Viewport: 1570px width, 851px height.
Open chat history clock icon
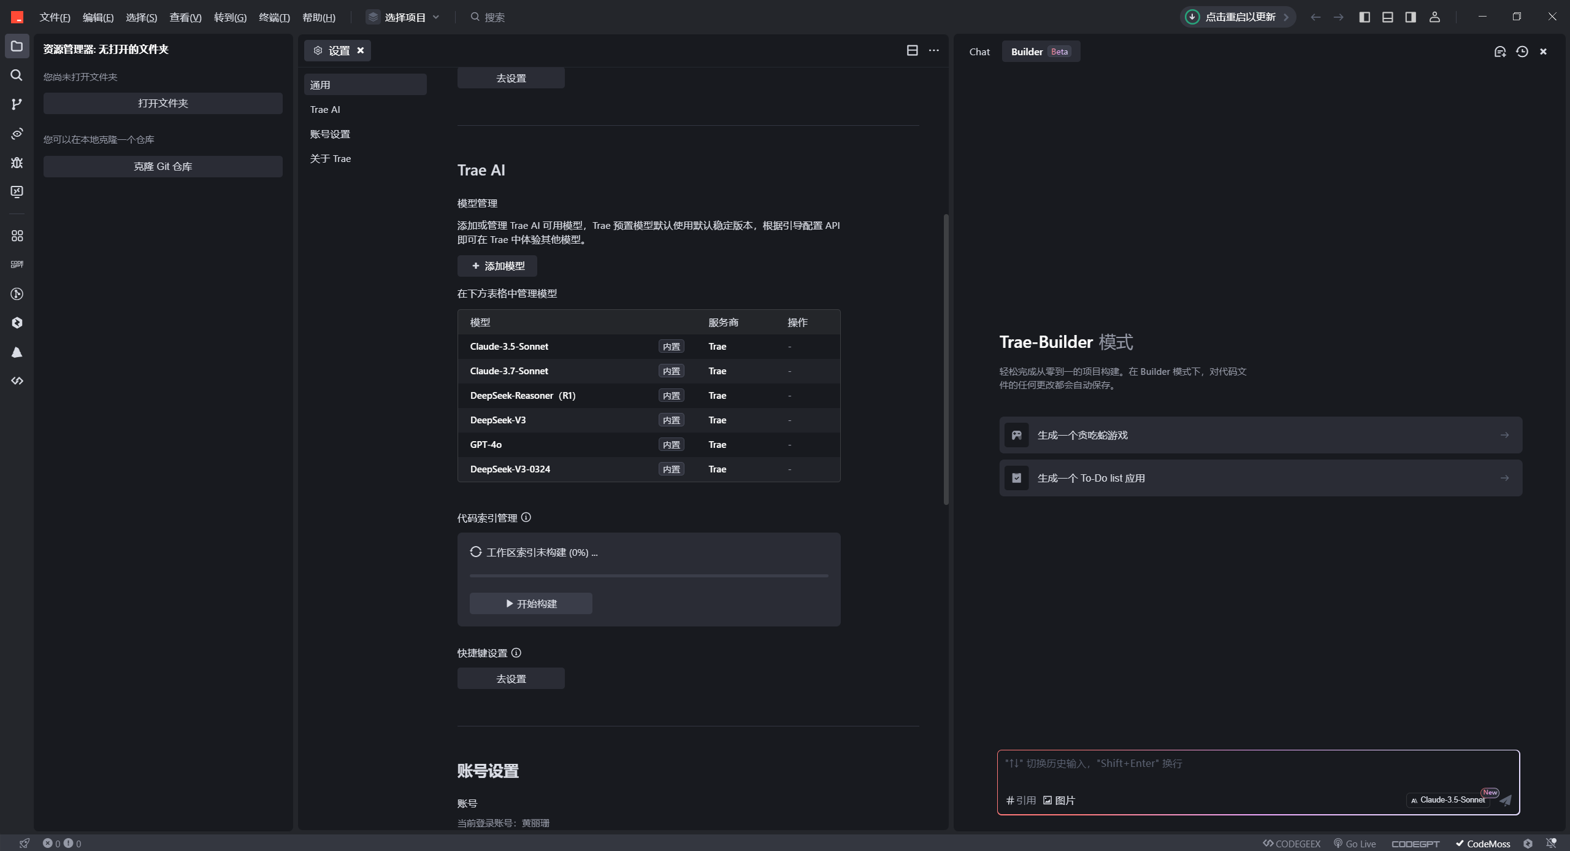pos(1522,52)
